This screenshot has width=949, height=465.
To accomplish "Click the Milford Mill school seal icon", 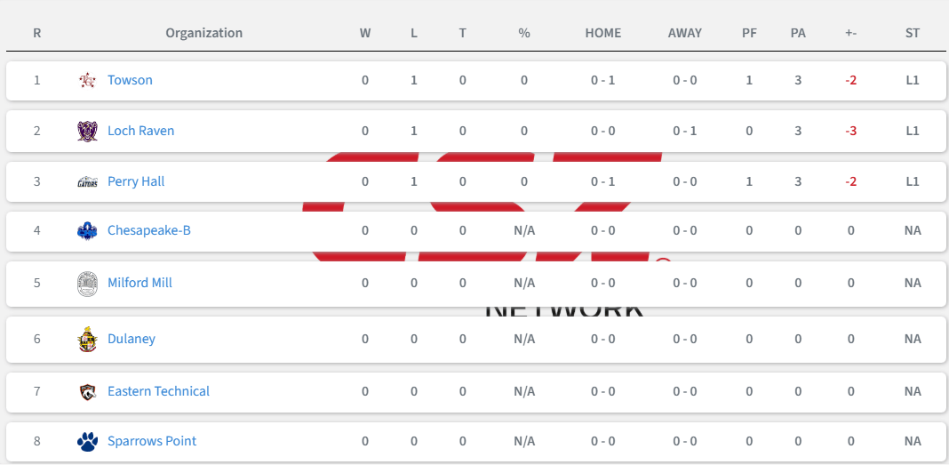I will coord(87,284).
